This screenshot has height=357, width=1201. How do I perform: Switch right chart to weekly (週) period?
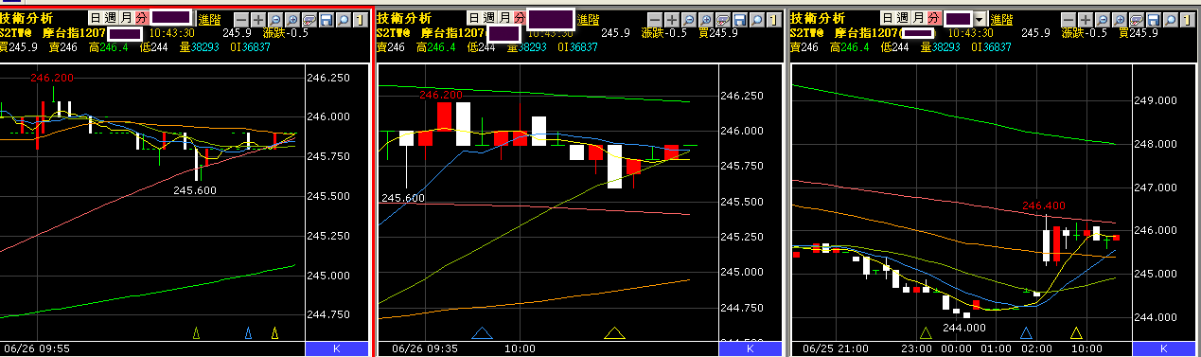(x=903, y=18)
